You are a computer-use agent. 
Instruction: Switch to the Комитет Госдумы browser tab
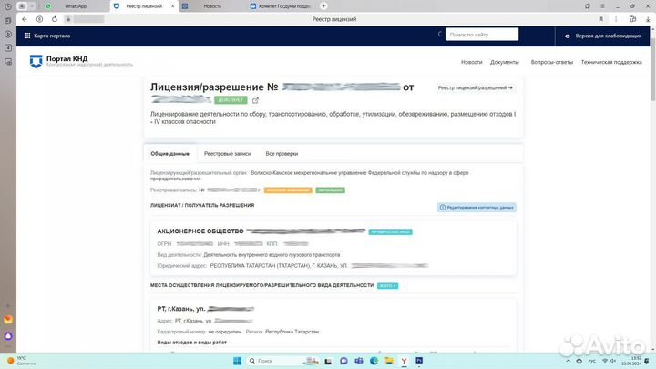(x=284, y=6)
